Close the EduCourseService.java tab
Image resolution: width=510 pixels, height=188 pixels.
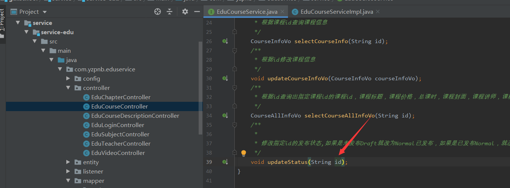point(283,12)
